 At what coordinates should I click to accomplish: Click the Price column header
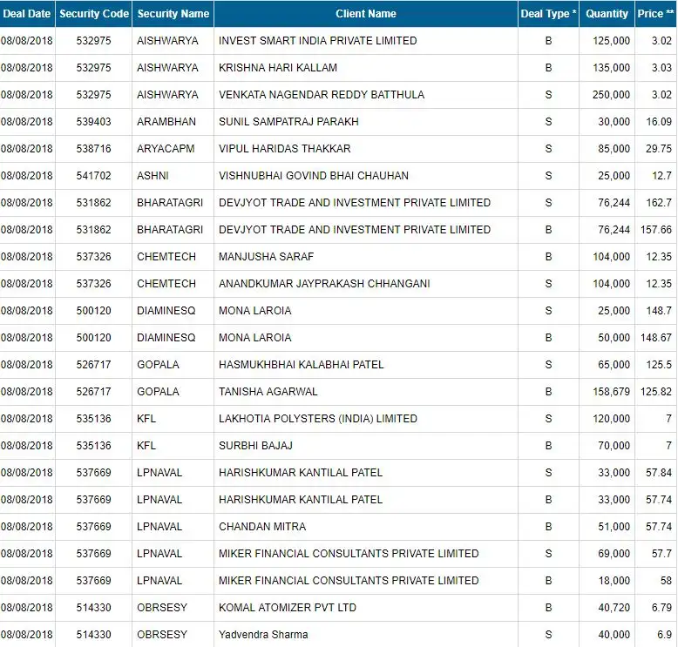(655, 14)
